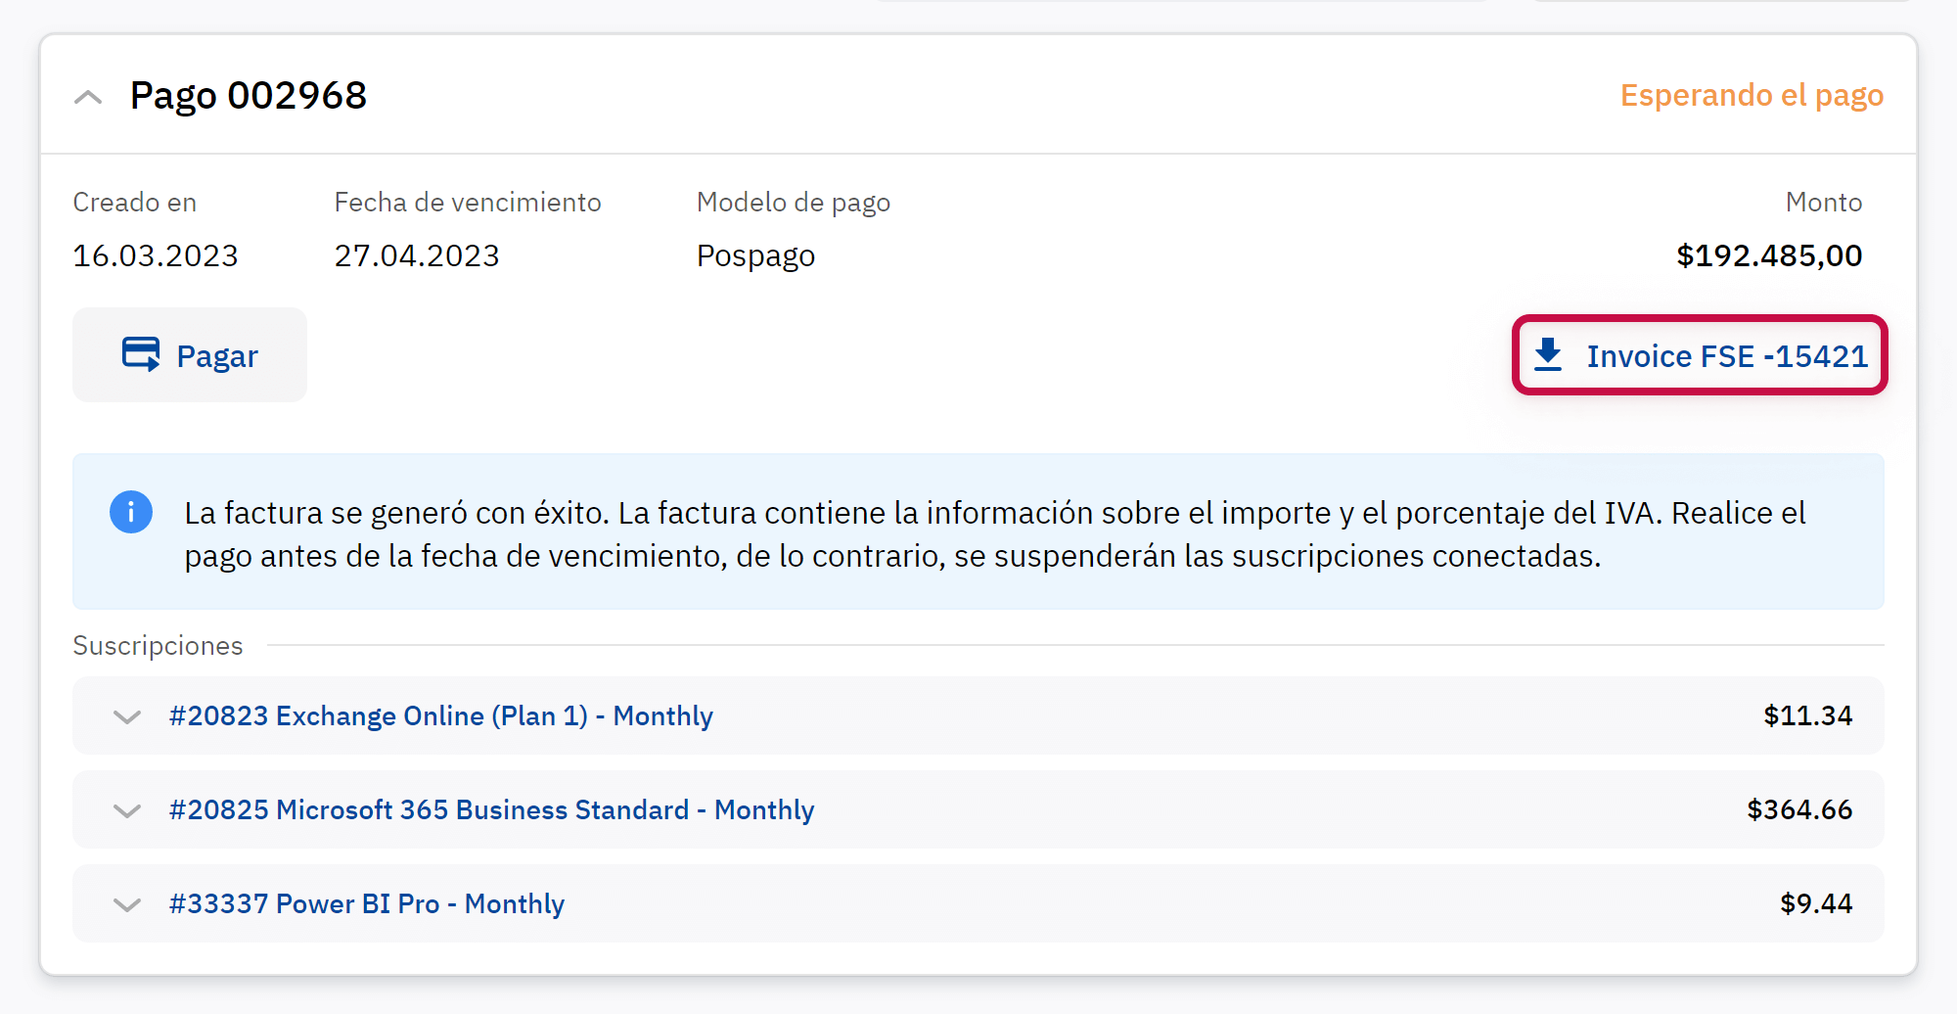Click the credit card icon on Pagar
The image size is (1957, 1014).
[x=141, y=354]
